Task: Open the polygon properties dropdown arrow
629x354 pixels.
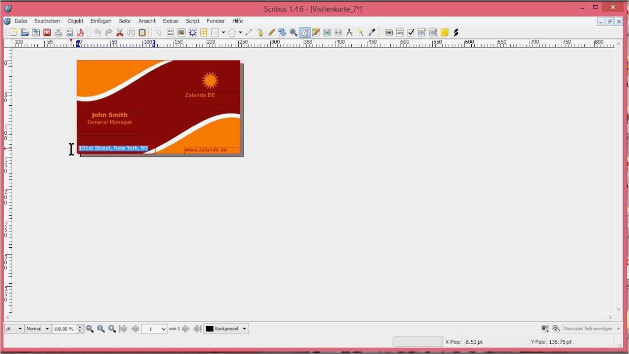Action: click(240, 32)
